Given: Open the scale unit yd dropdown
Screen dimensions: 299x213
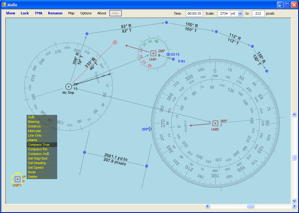Looking at the screenshot, I should pos(240,13).
